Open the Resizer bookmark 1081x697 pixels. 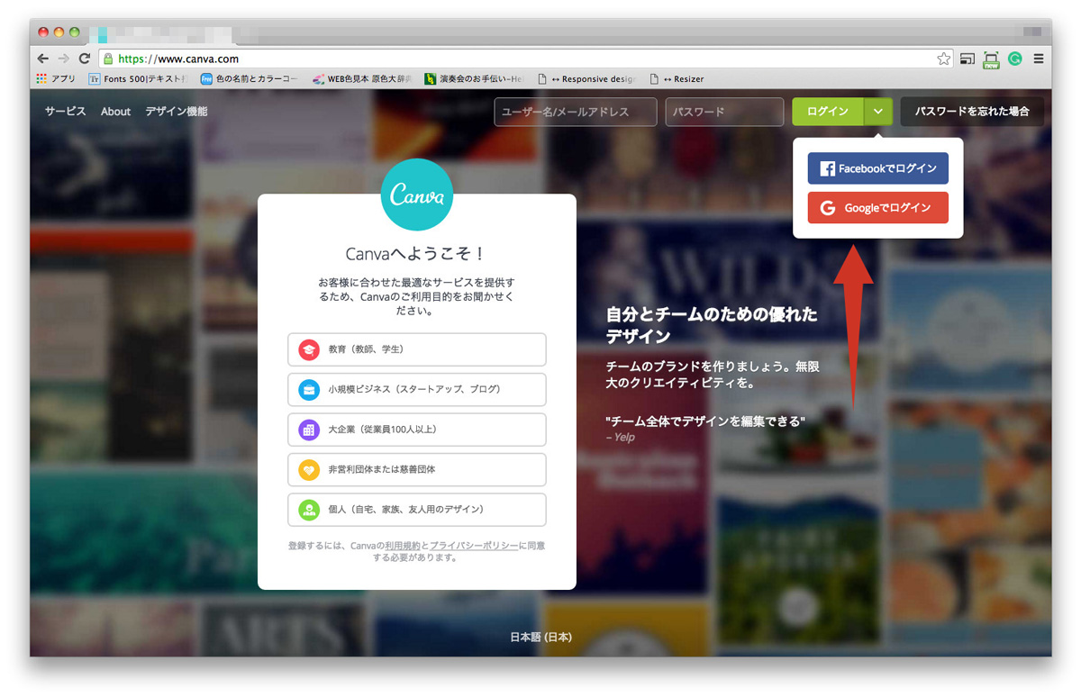[677, 79]
